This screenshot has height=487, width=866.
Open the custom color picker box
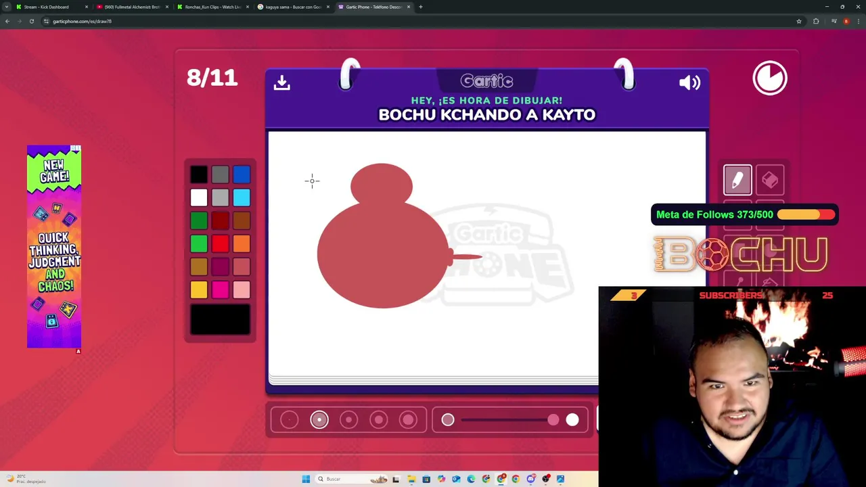(x=220, y=319)
